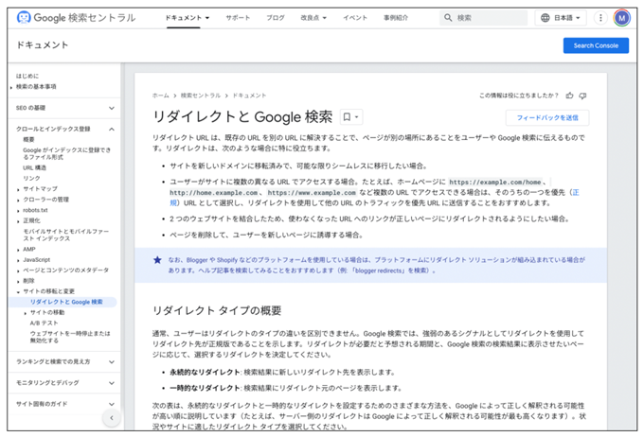Expand the 正規化 tree item
This screenshot has width=644, height=437.
click(x=18, y=221)
